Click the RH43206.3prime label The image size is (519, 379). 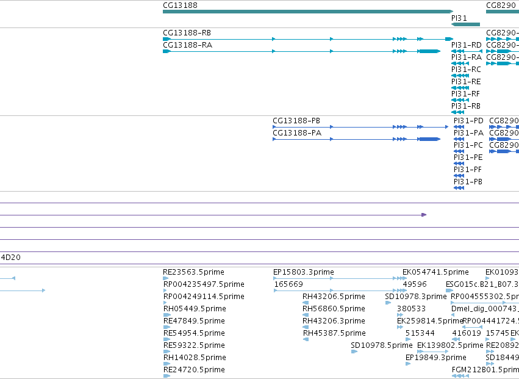[334, 321]
